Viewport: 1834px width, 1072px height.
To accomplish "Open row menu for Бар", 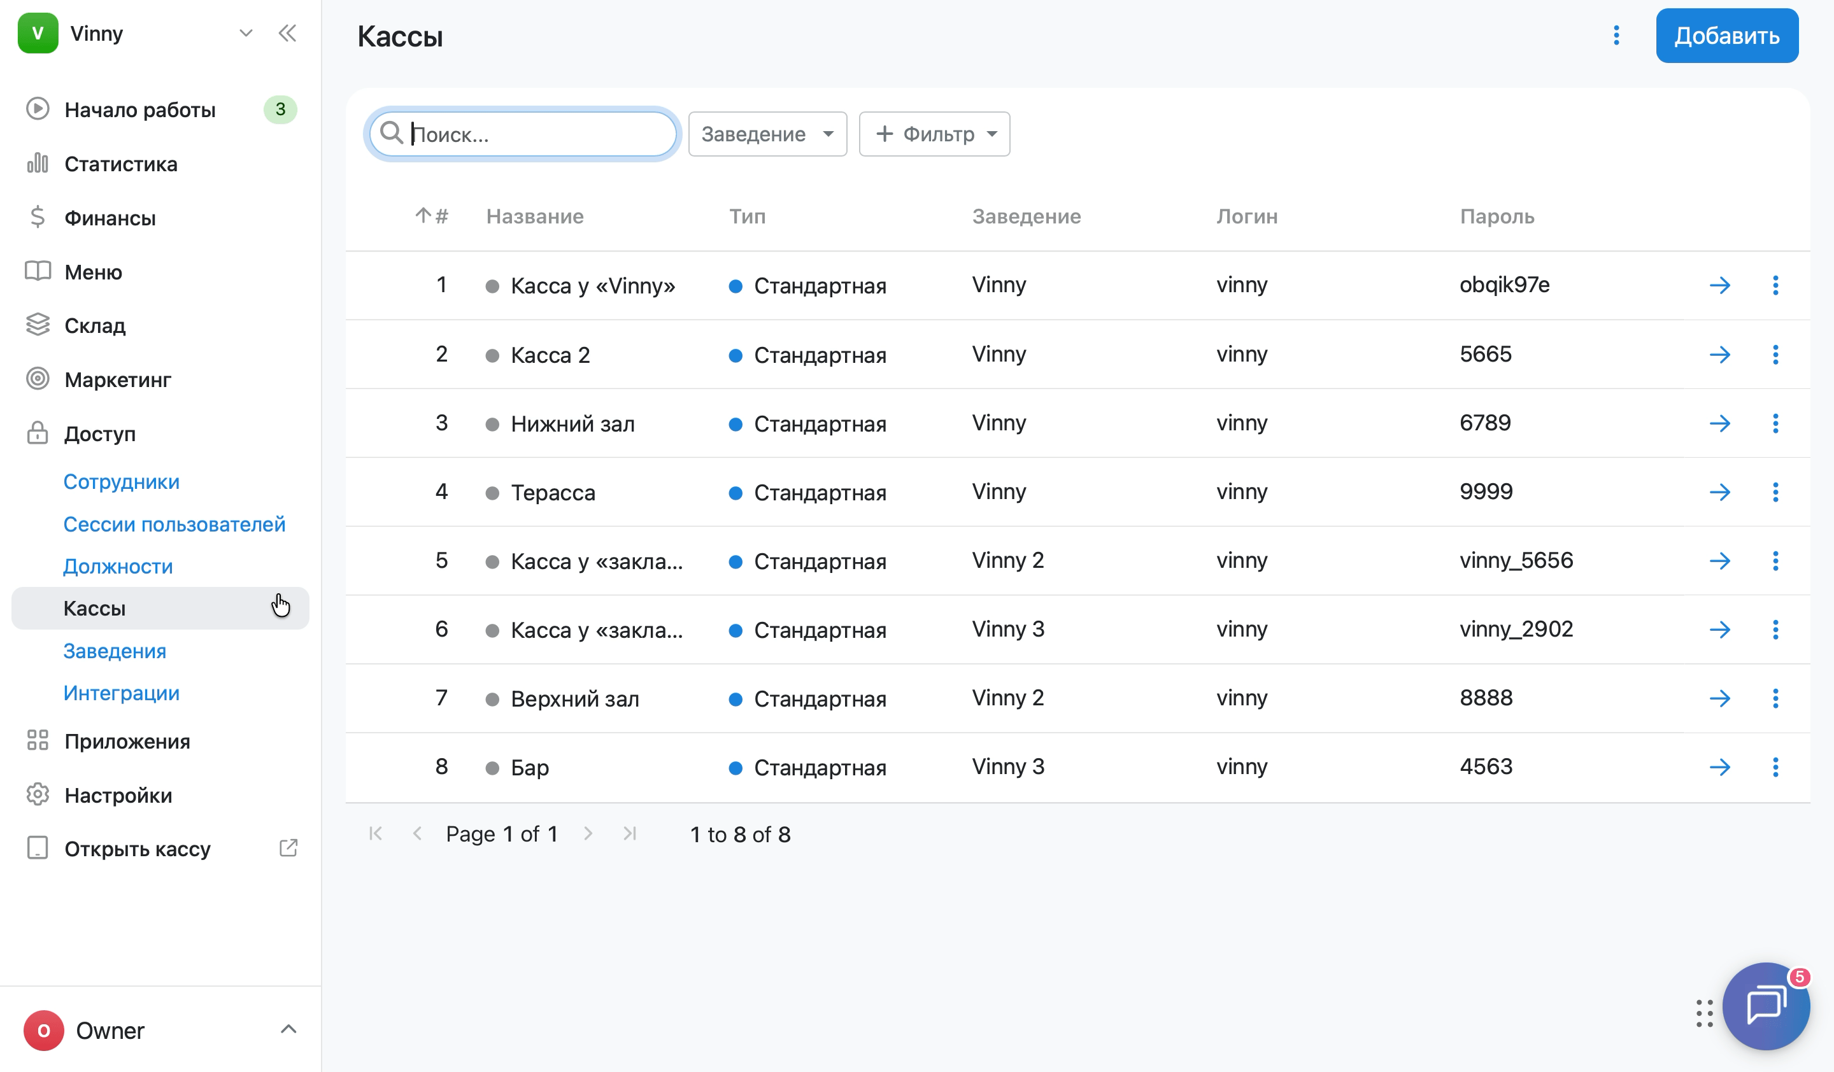I will 1776,767.
